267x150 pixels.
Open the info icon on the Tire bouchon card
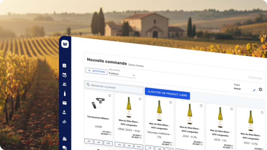pos(110,95)
